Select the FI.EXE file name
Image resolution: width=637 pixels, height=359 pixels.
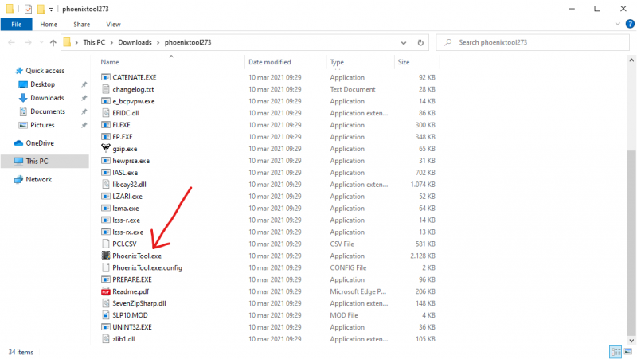[x=121, y=125]
